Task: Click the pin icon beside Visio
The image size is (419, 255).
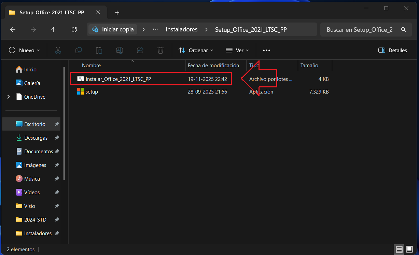Action: [57, 206]
